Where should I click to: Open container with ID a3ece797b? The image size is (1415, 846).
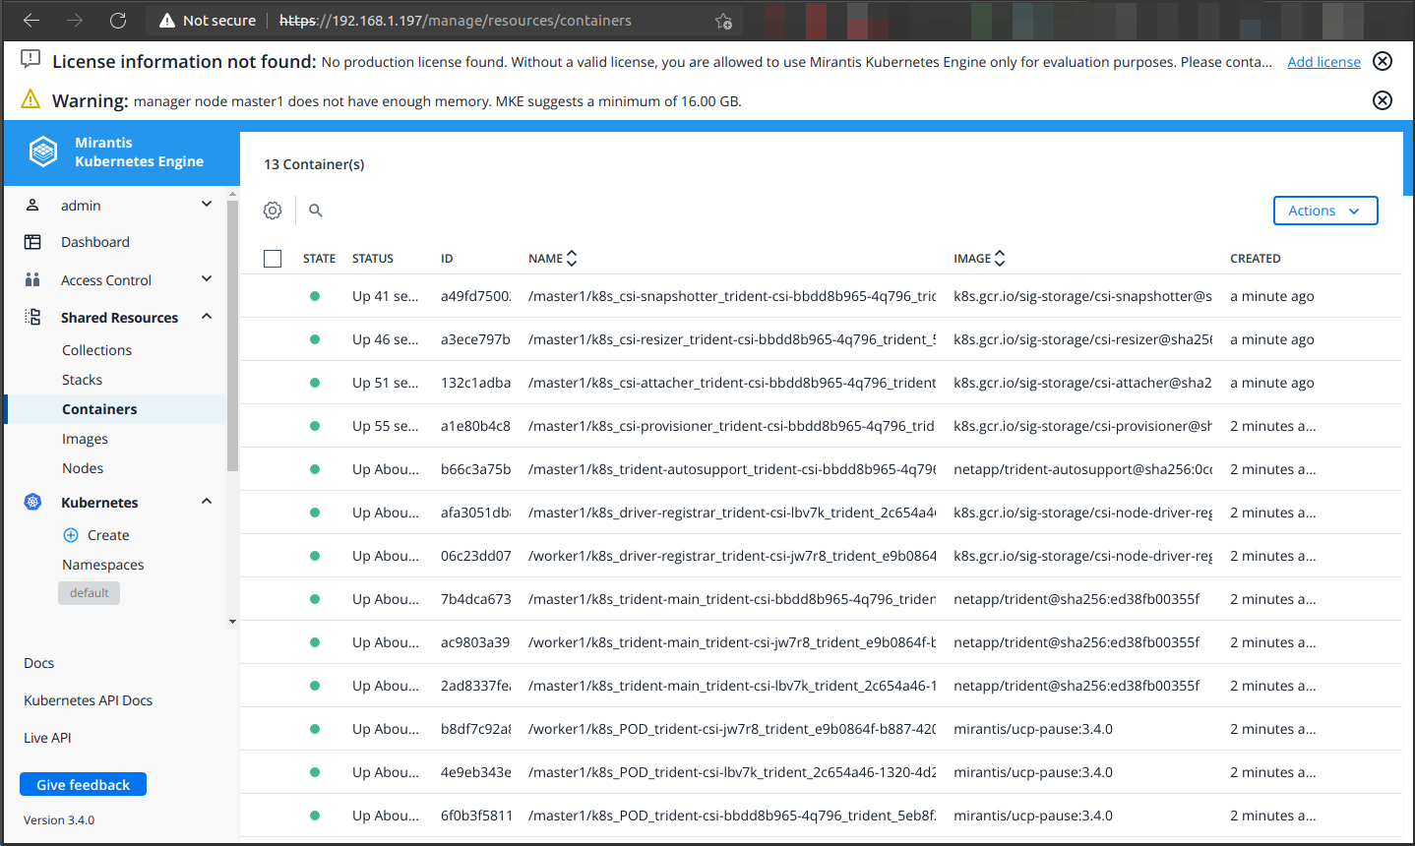click(475, 339)
